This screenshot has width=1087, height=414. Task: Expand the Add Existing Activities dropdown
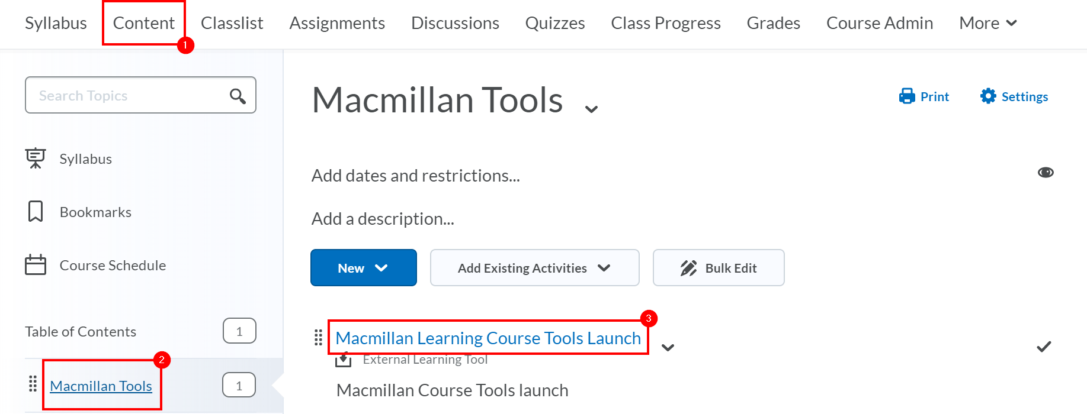point(533,267)
